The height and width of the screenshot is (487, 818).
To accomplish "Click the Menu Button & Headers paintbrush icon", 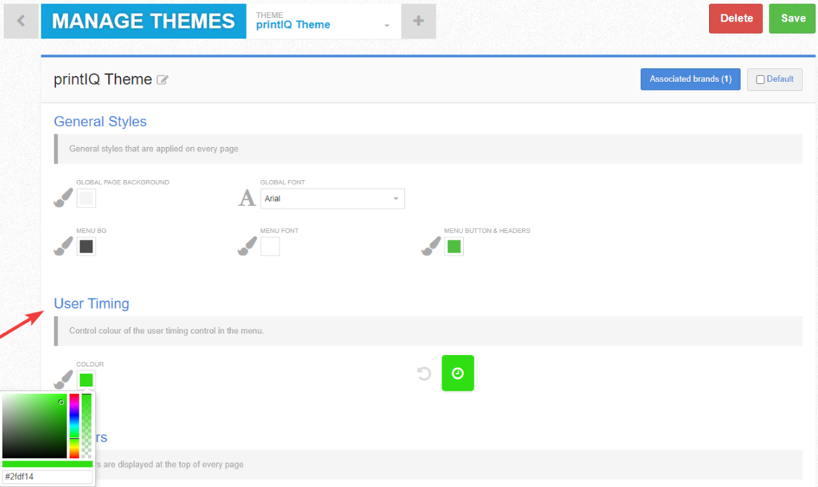I will (431, 246).
